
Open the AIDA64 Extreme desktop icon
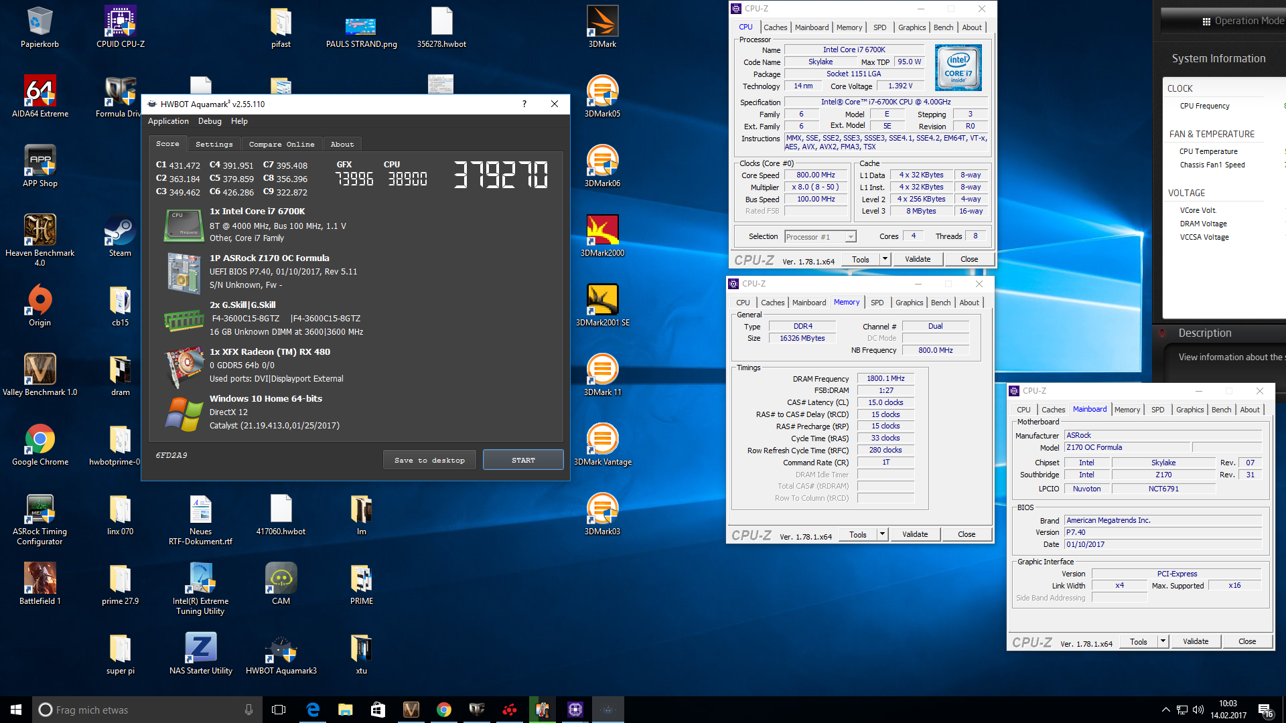[40, 97]
